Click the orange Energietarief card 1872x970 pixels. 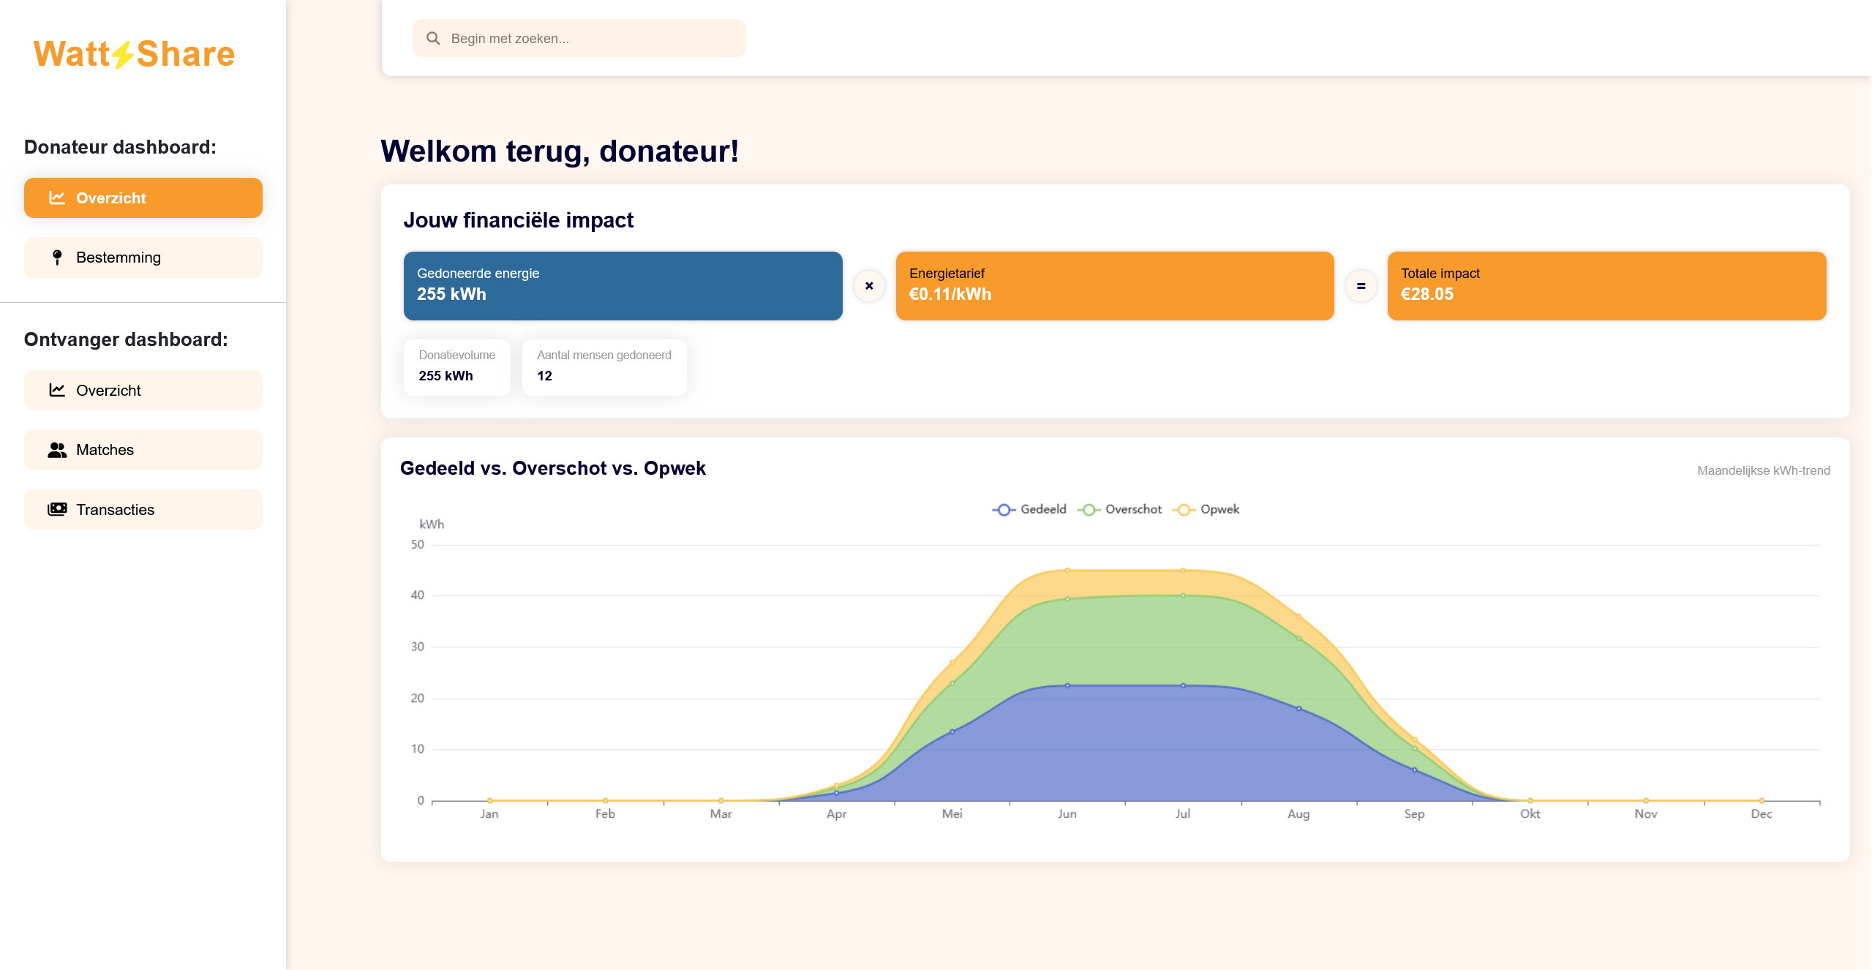pyautogui.click(x=1114, y=286)
